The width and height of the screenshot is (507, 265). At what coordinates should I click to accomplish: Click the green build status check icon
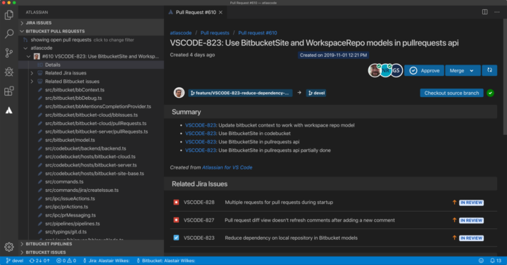(x=490, y=93)
